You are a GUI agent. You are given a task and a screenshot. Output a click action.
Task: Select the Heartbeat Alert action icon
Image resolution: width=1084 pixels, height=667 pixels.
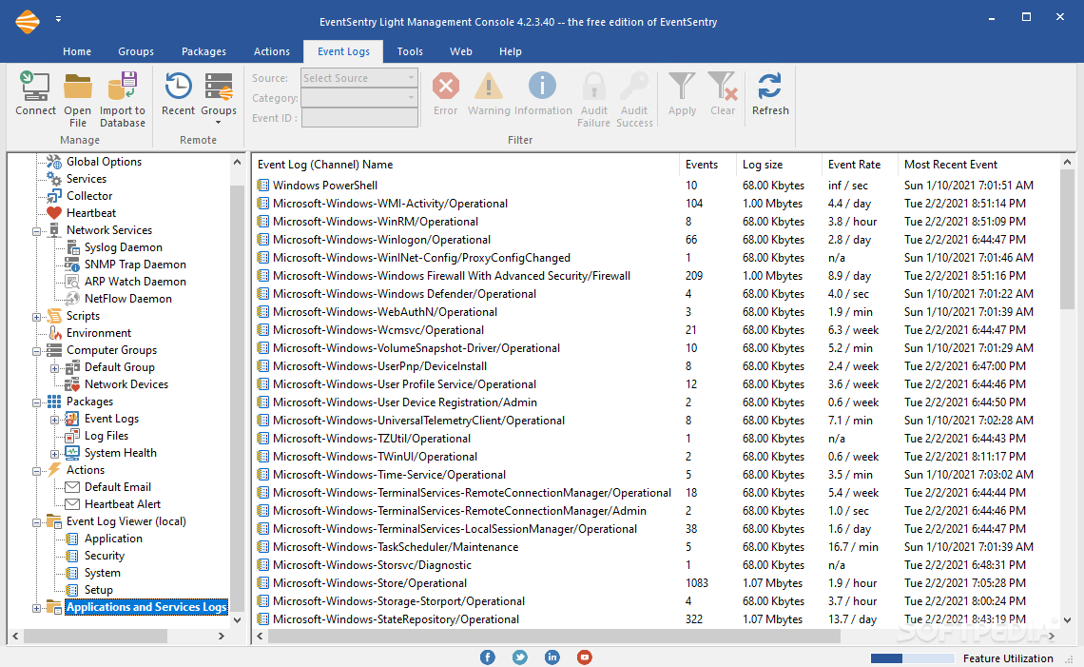pyautogui.click(x=72, y=504)
